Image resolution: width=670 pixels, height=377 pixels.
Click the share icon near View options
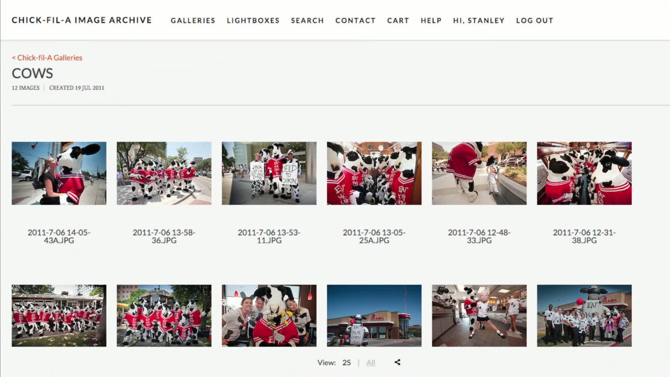(397, 362)
